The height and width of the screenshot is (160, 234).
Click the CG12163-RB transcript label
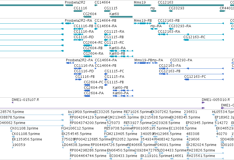point(169,20)
